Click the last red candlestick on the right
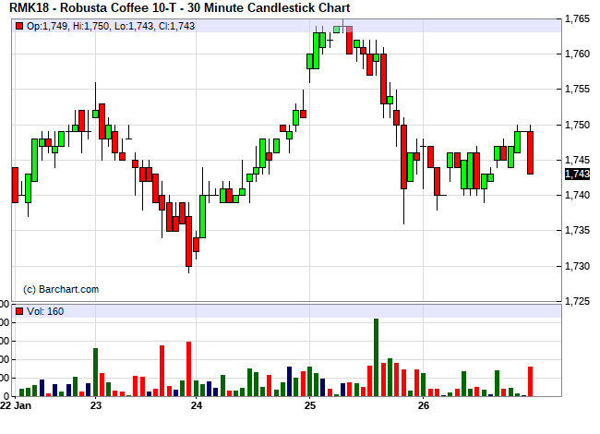The width and height of the screenshot is (600, 434). click(531, 152)
